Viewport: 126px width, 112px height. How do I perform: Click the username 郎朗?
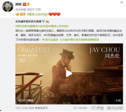(x=18, y=4)
